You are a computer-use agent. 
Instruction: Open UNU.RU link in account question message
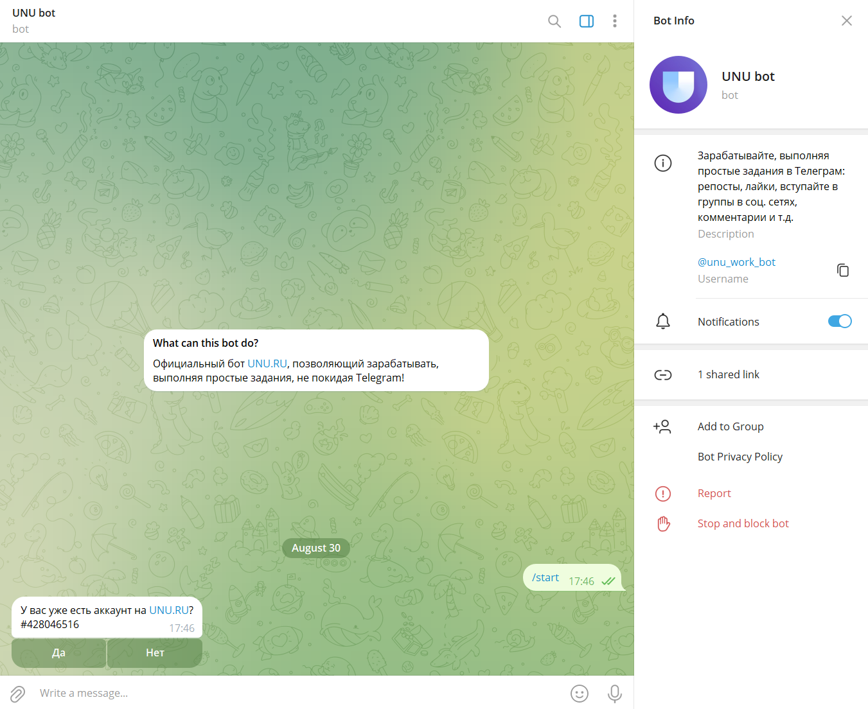coord(169,610)
